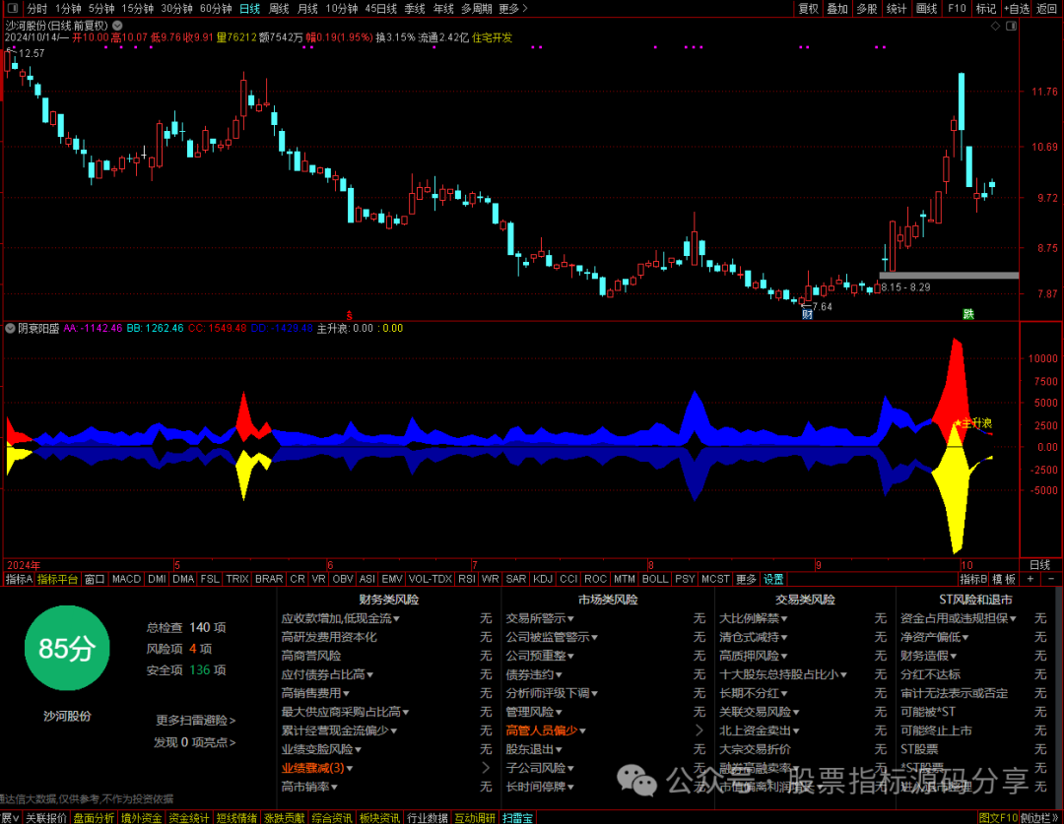Screen dimensions: 1064x824
Task: Open the 资金统计 bottom tab
Action: pos(188,818)
